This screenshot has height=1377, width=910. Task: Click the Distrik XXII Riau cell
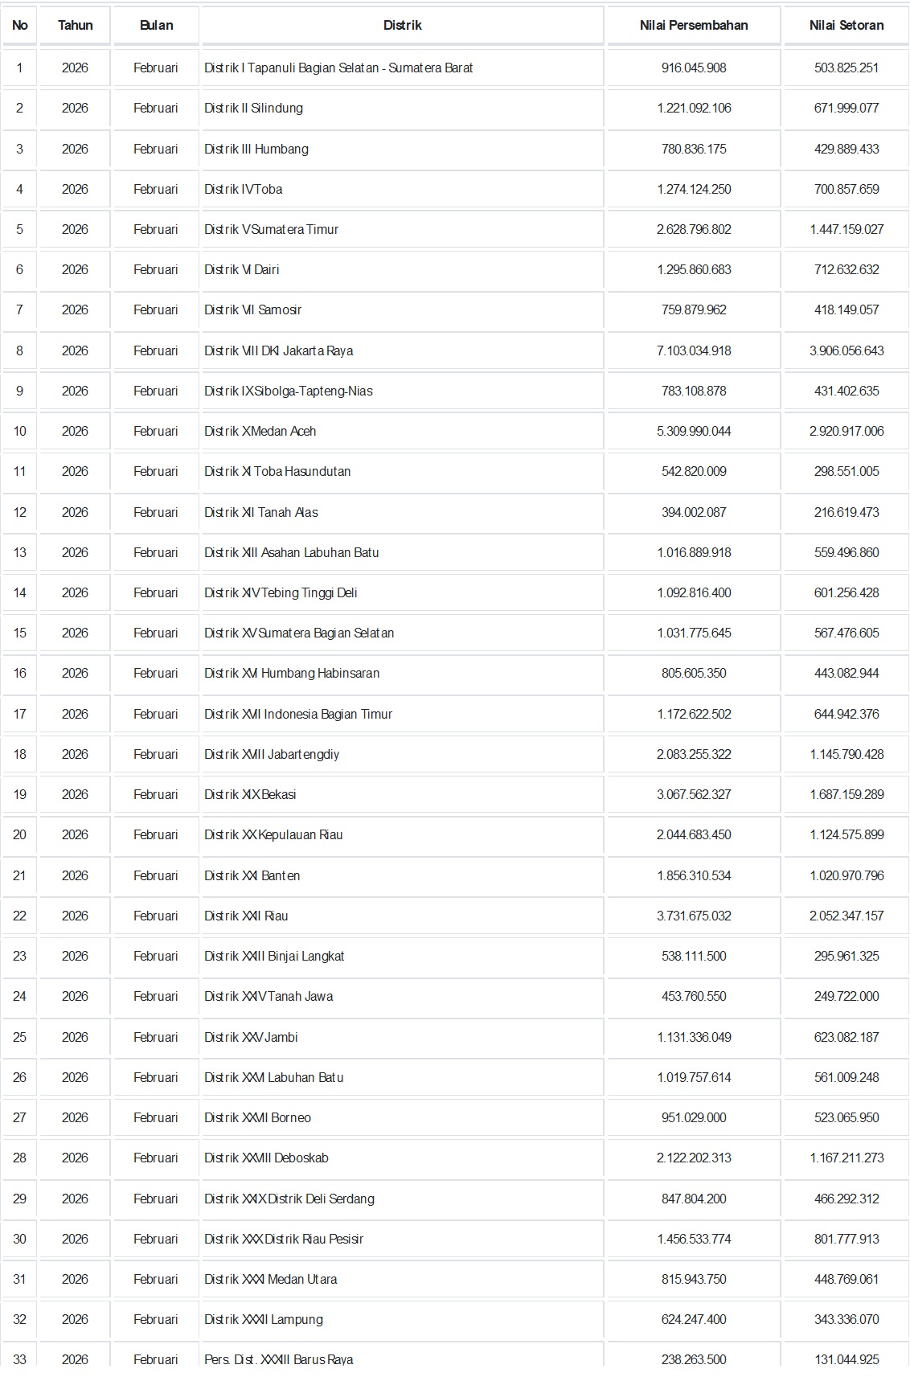point(246,916)
